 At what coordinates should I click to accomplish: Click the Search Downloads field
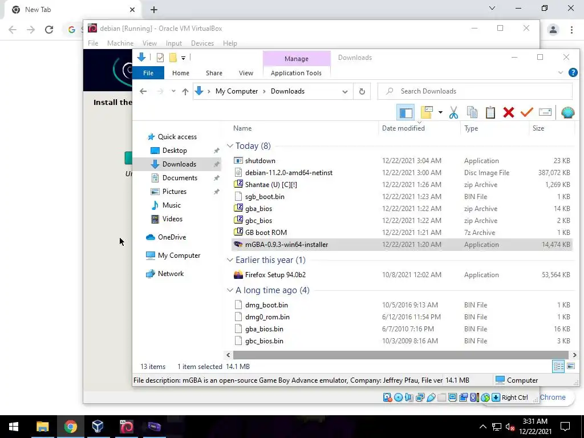(x=475, y=91)
